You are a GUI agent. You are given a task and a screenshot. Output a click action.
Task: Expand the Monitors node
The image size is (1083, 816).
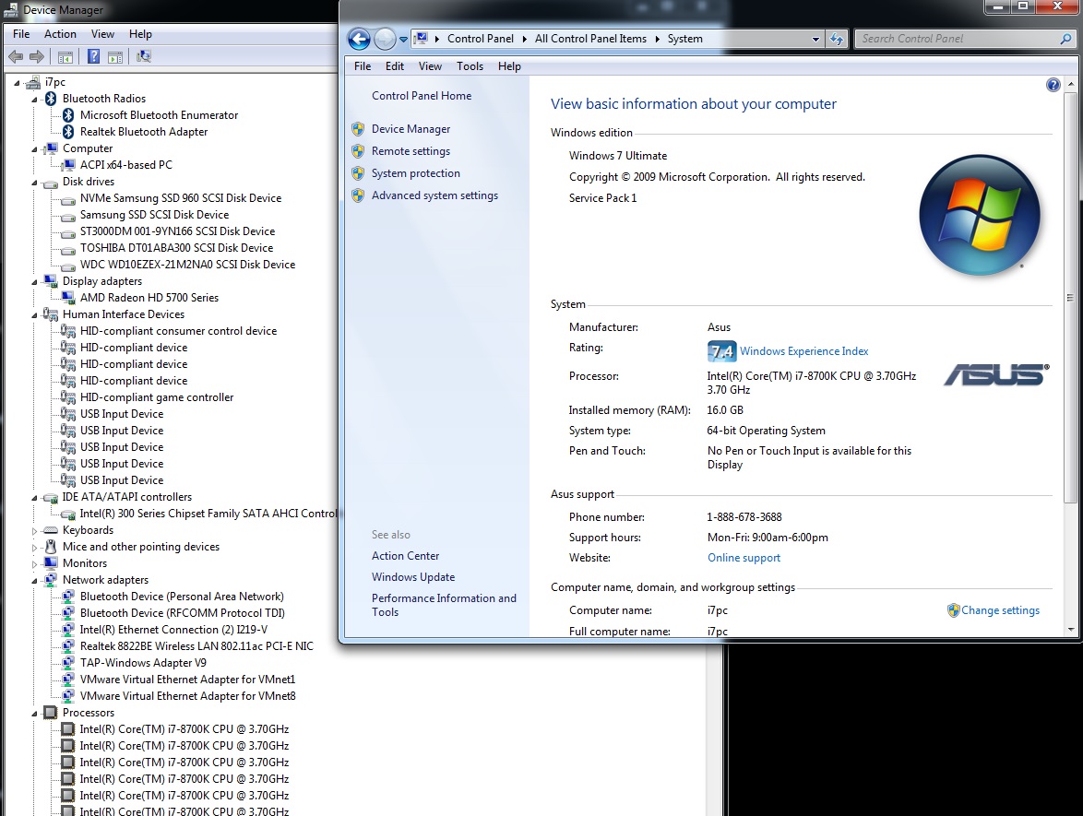(x=34, y=564)
